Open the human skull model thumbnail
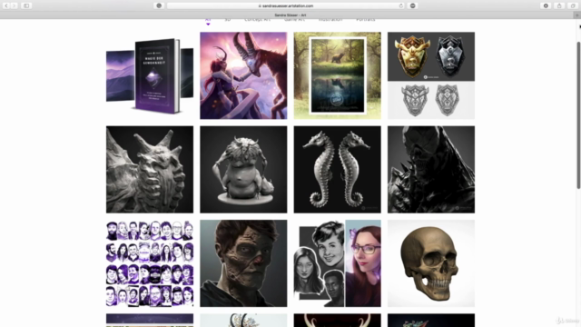Viewport: 581px width, 327px height. [431, 263]
